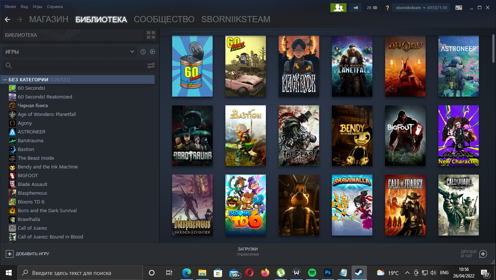Select the Brawlhalla icon in game list

[x=12, y=219]
